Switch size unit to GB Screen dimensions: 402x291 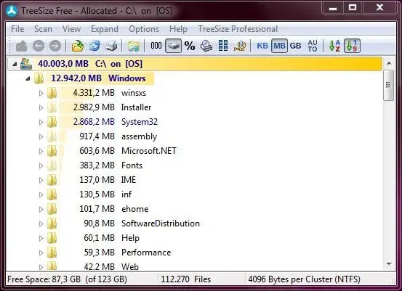(296, 46)
